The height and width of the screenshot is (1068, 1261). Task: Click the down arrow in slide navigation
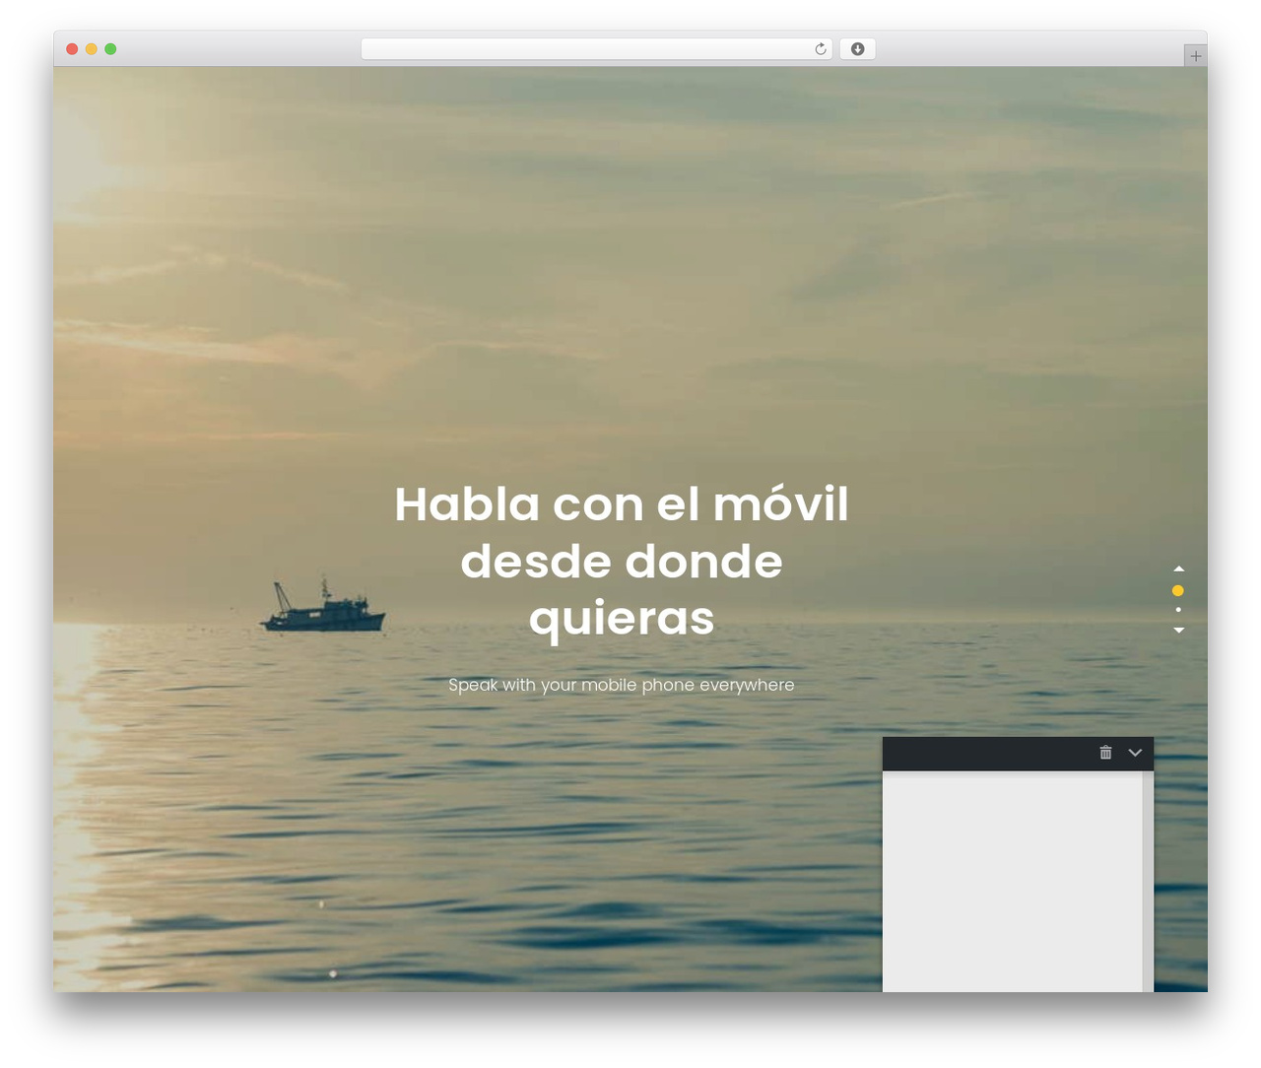[x=1178, y=630]
